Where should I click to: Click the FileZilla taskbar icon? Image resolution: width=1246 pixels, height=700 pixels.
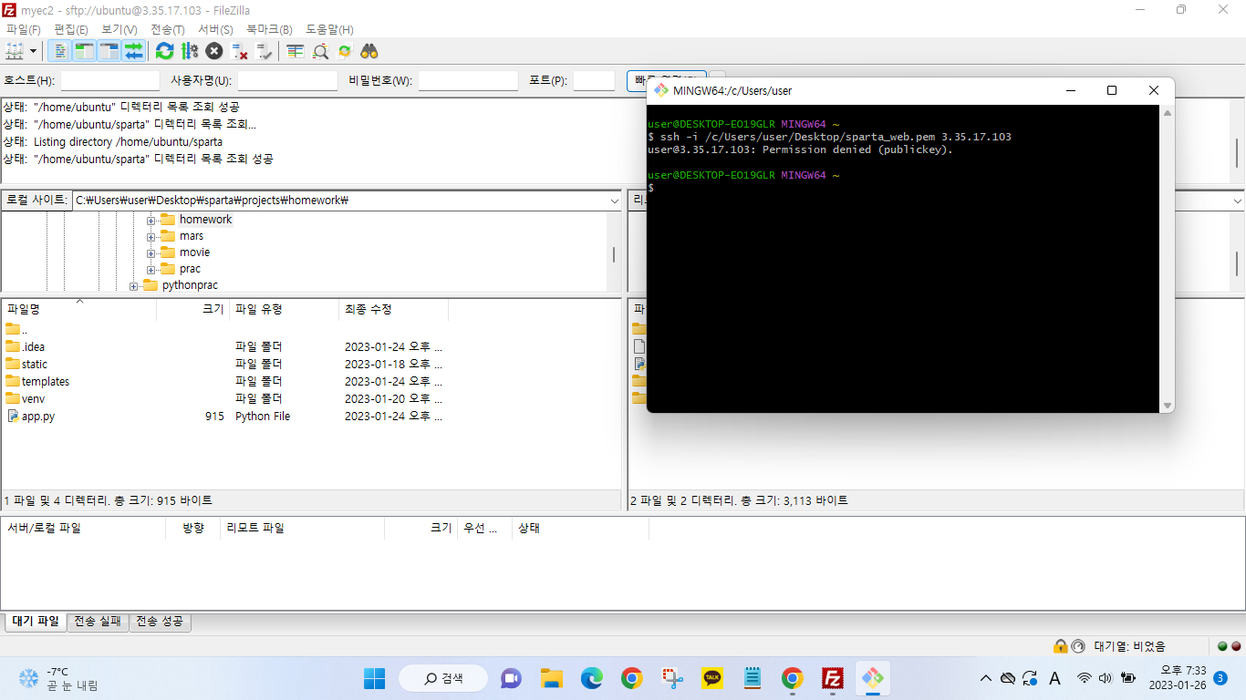coord(832,678)
